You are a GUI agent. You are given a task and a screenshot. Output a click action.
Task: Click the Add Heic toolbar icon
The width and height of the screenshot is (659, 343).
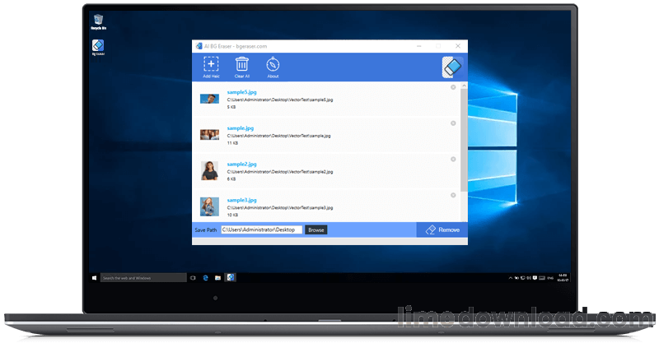tap(211, 65)
